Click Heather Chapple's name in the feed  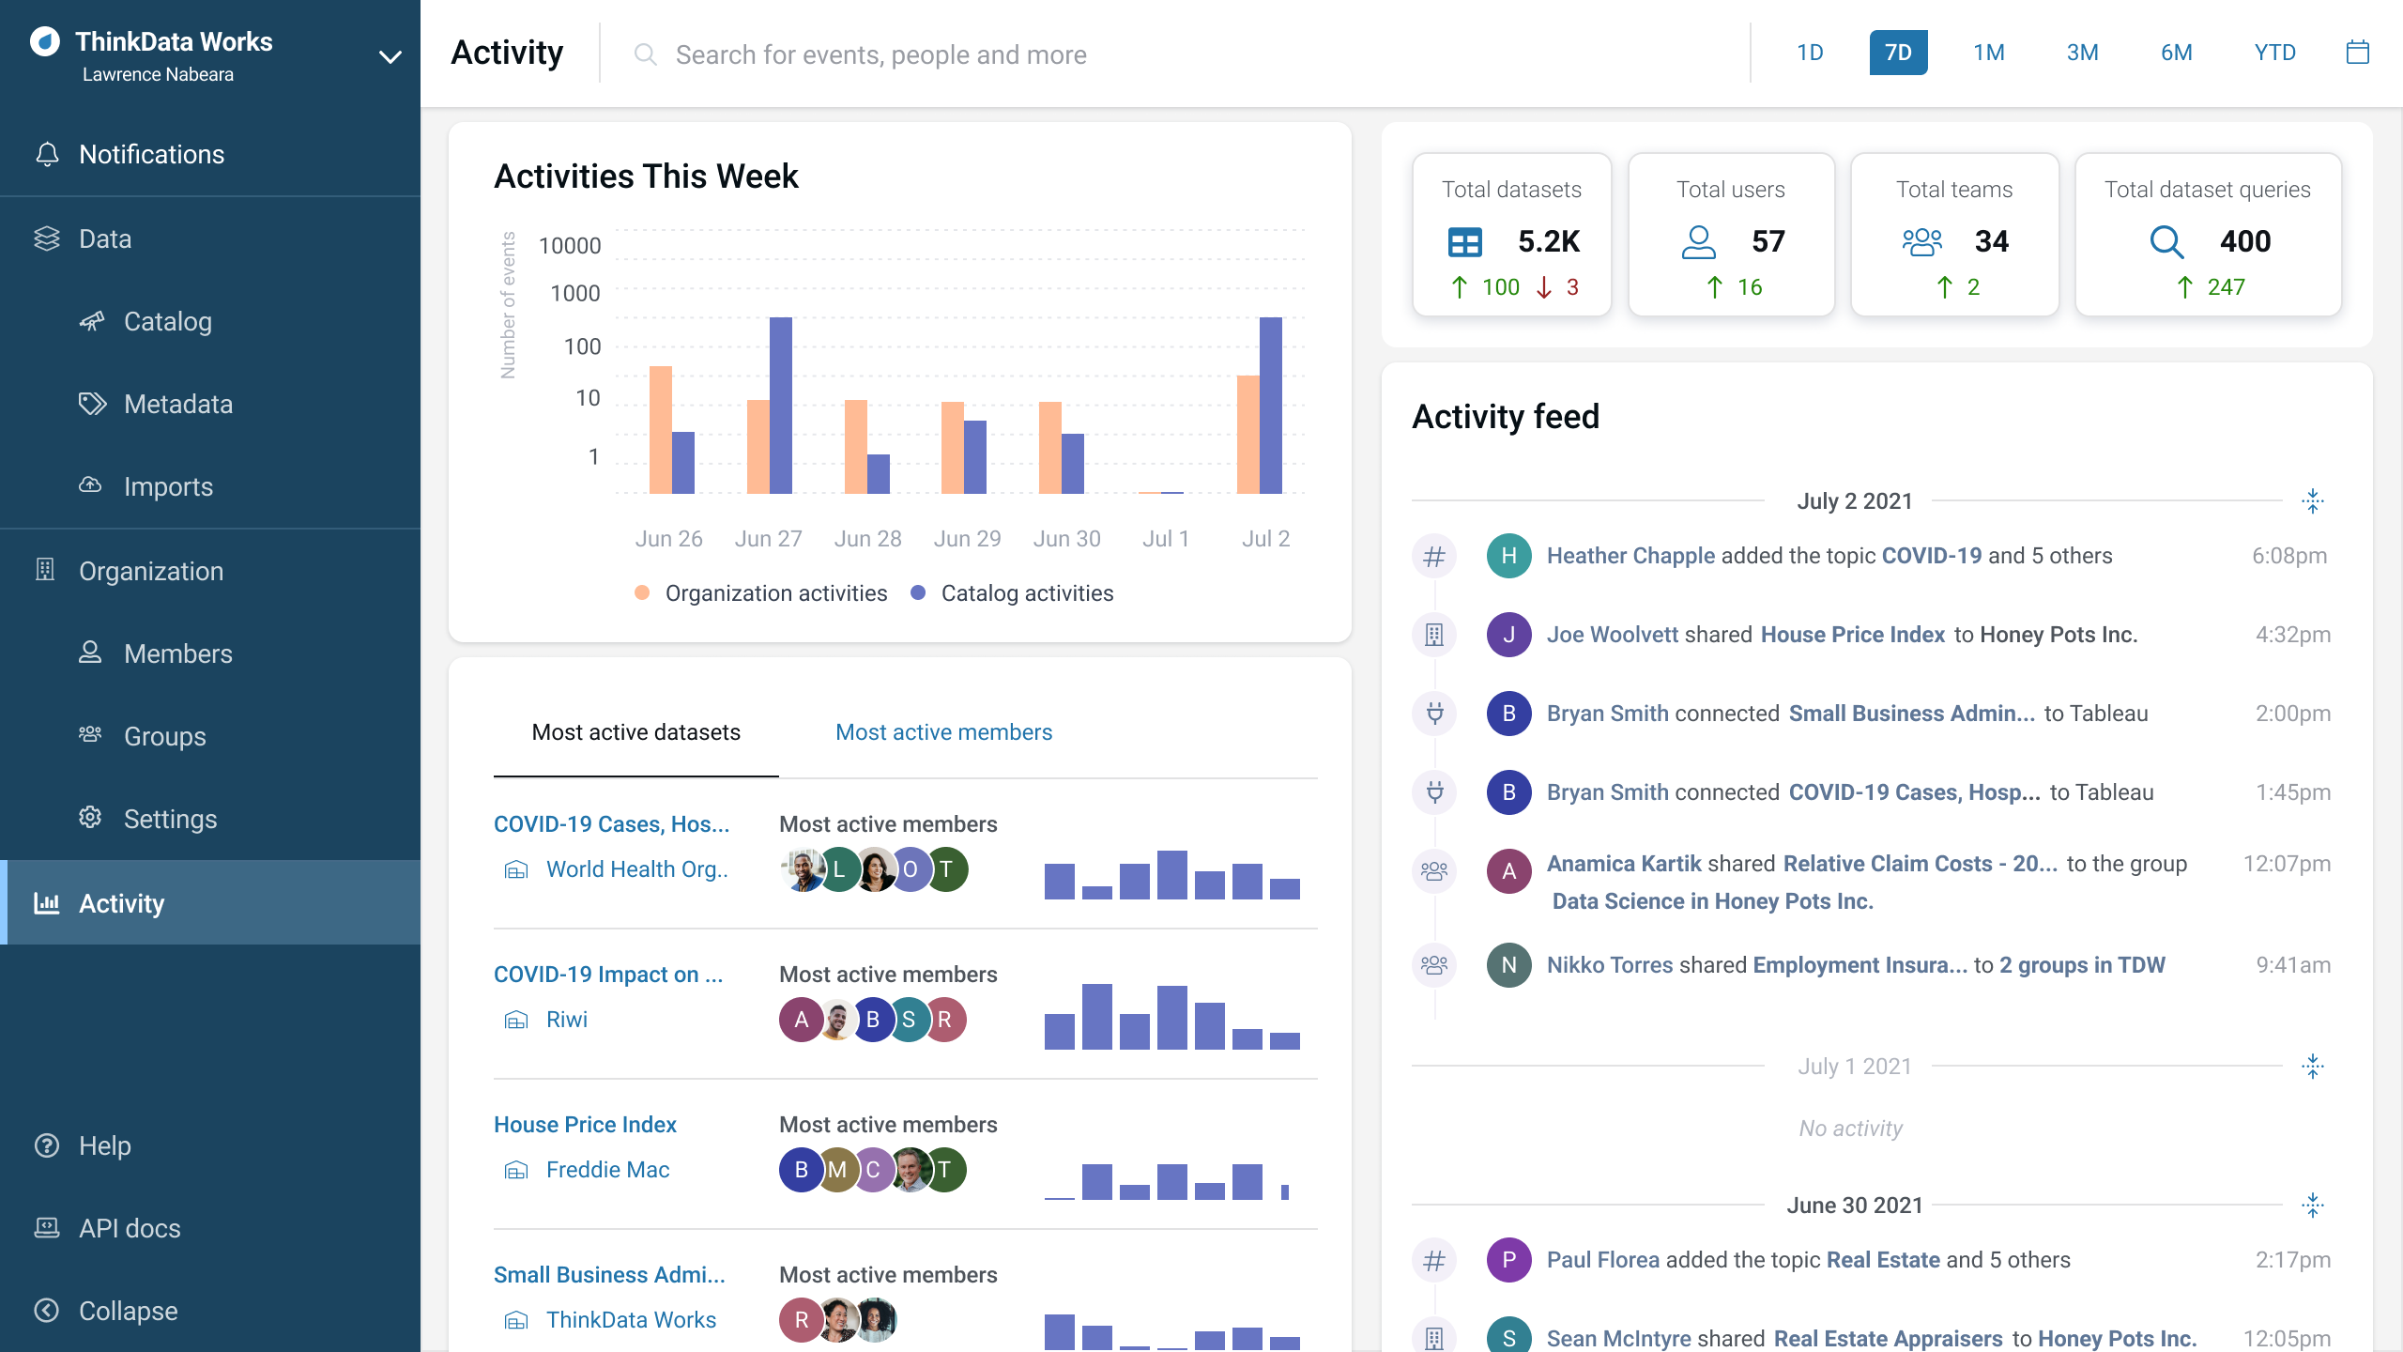tap(1630, 555)
